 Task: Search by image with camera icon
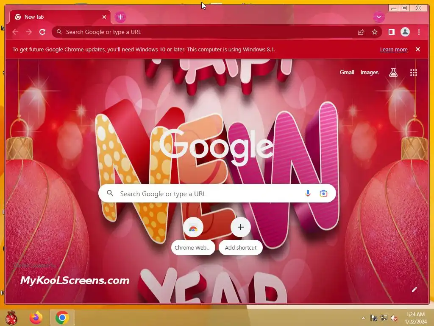tap(323, 194)
